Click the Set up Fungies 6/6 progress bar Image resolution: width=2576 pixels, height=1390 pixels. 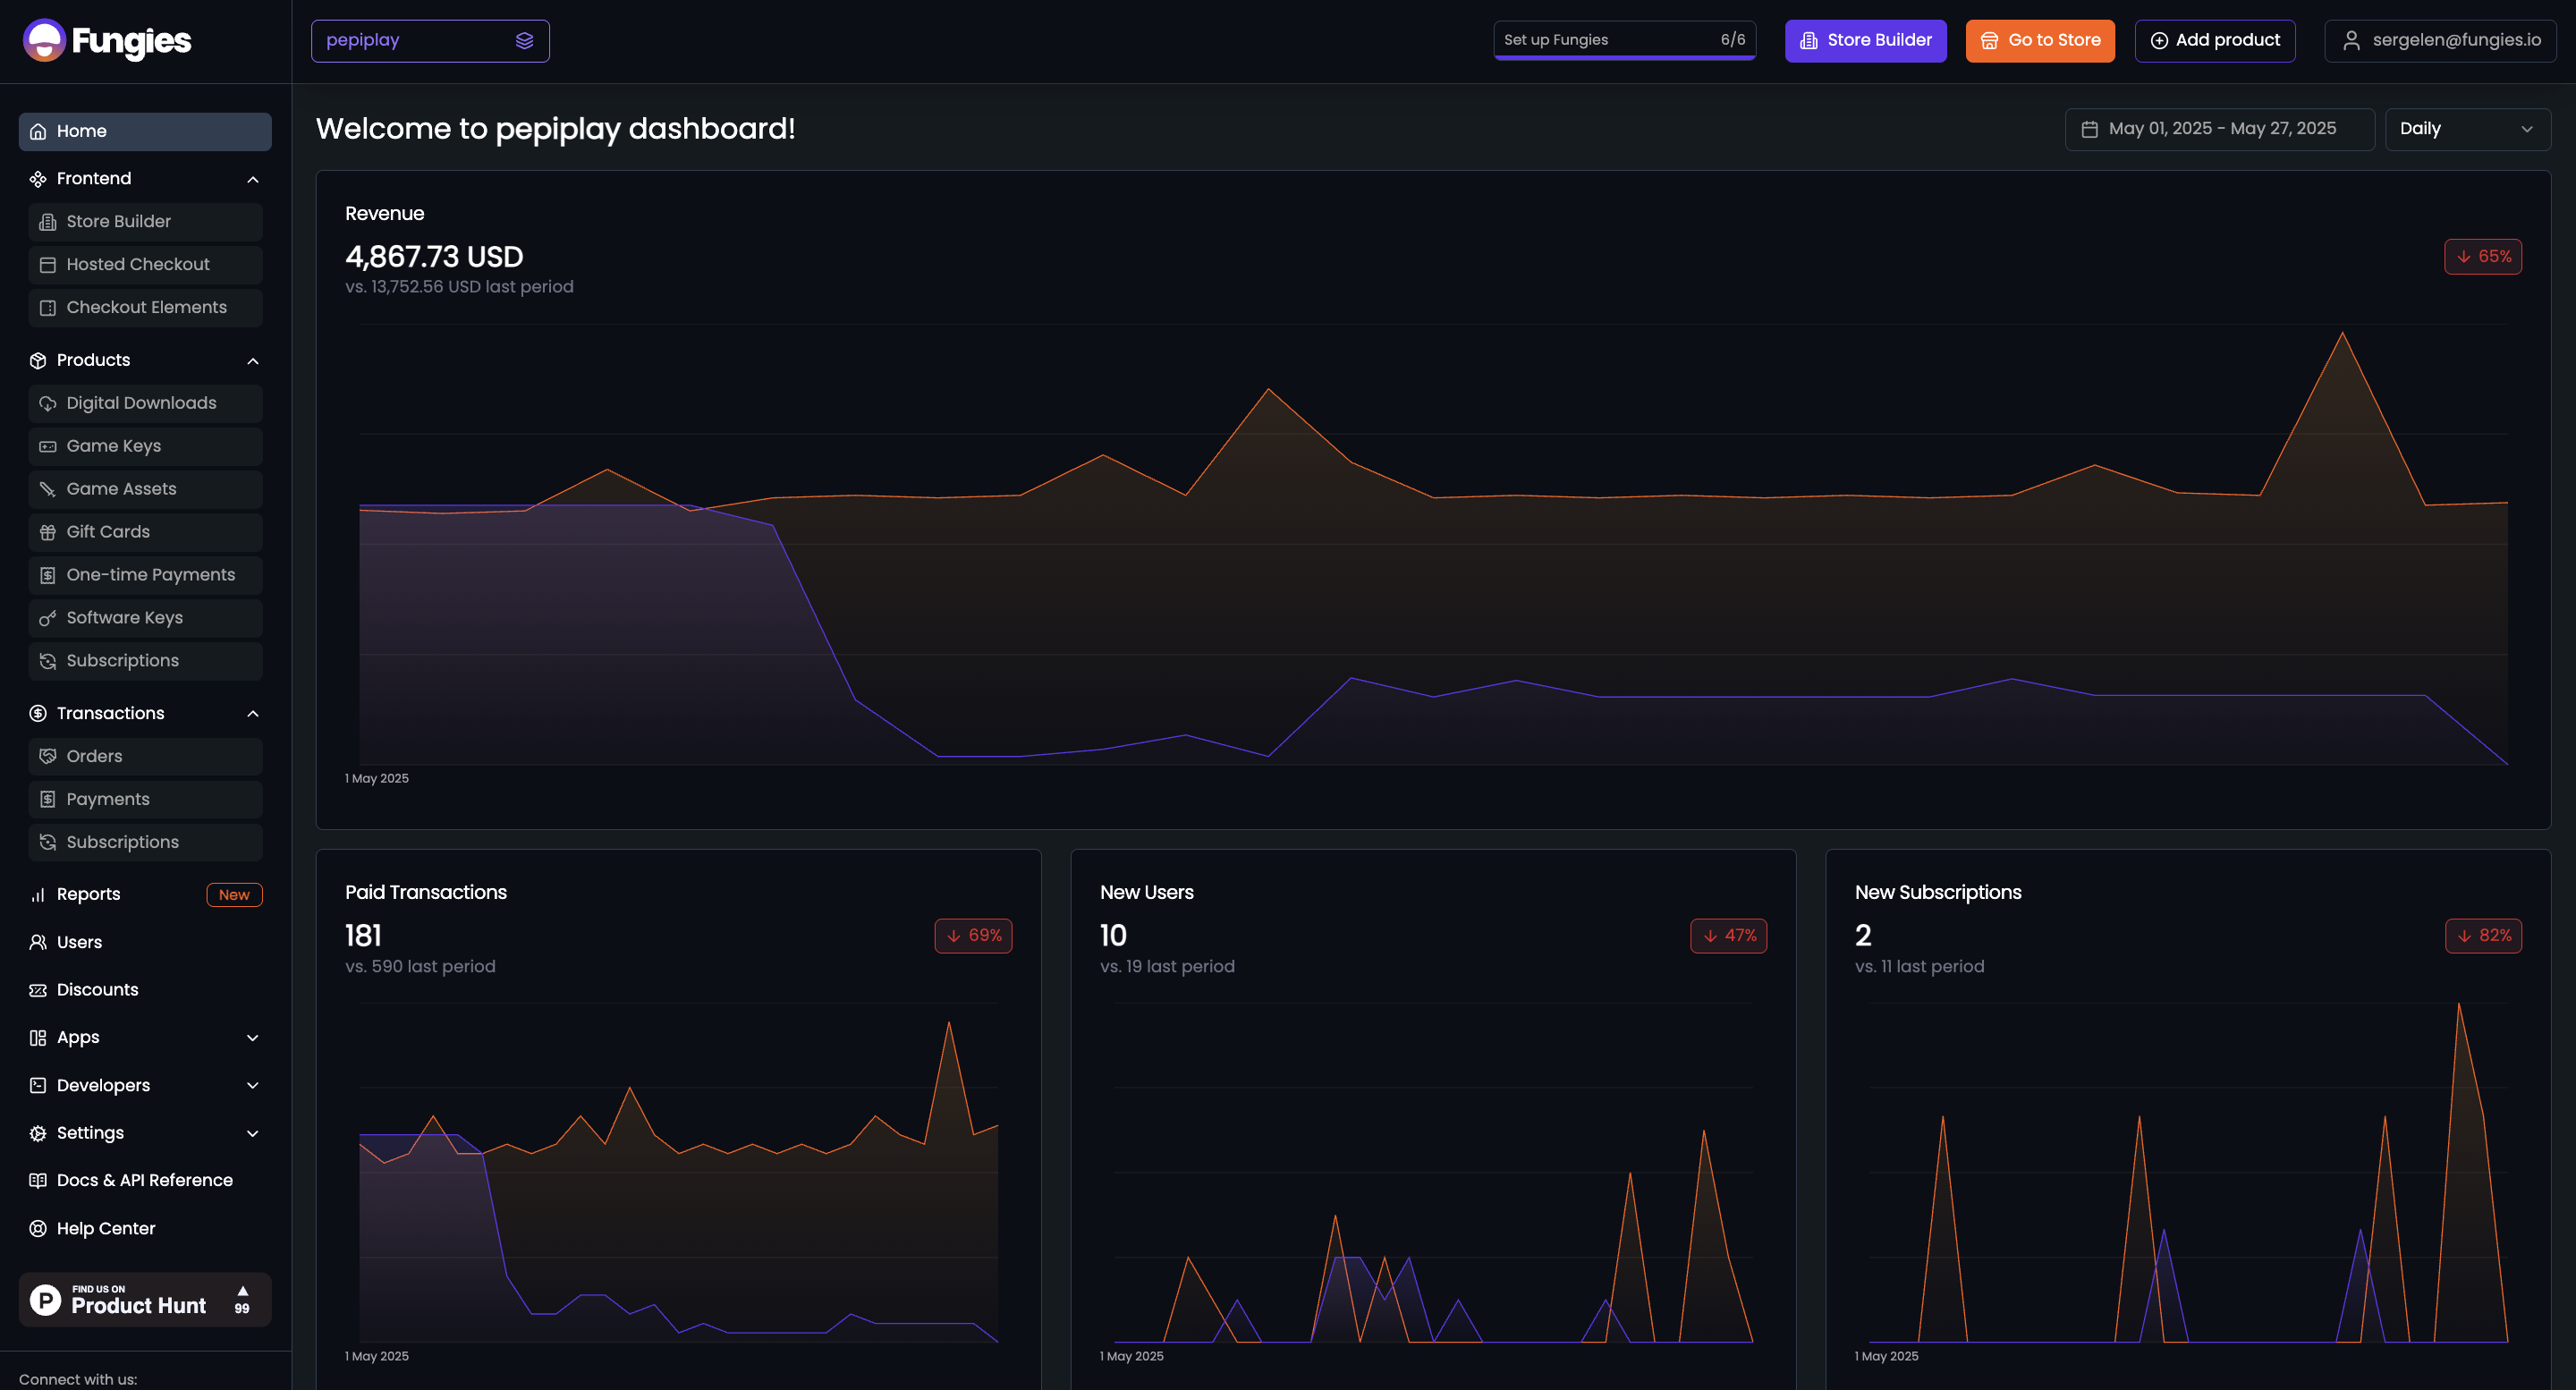click(1625, 41)
